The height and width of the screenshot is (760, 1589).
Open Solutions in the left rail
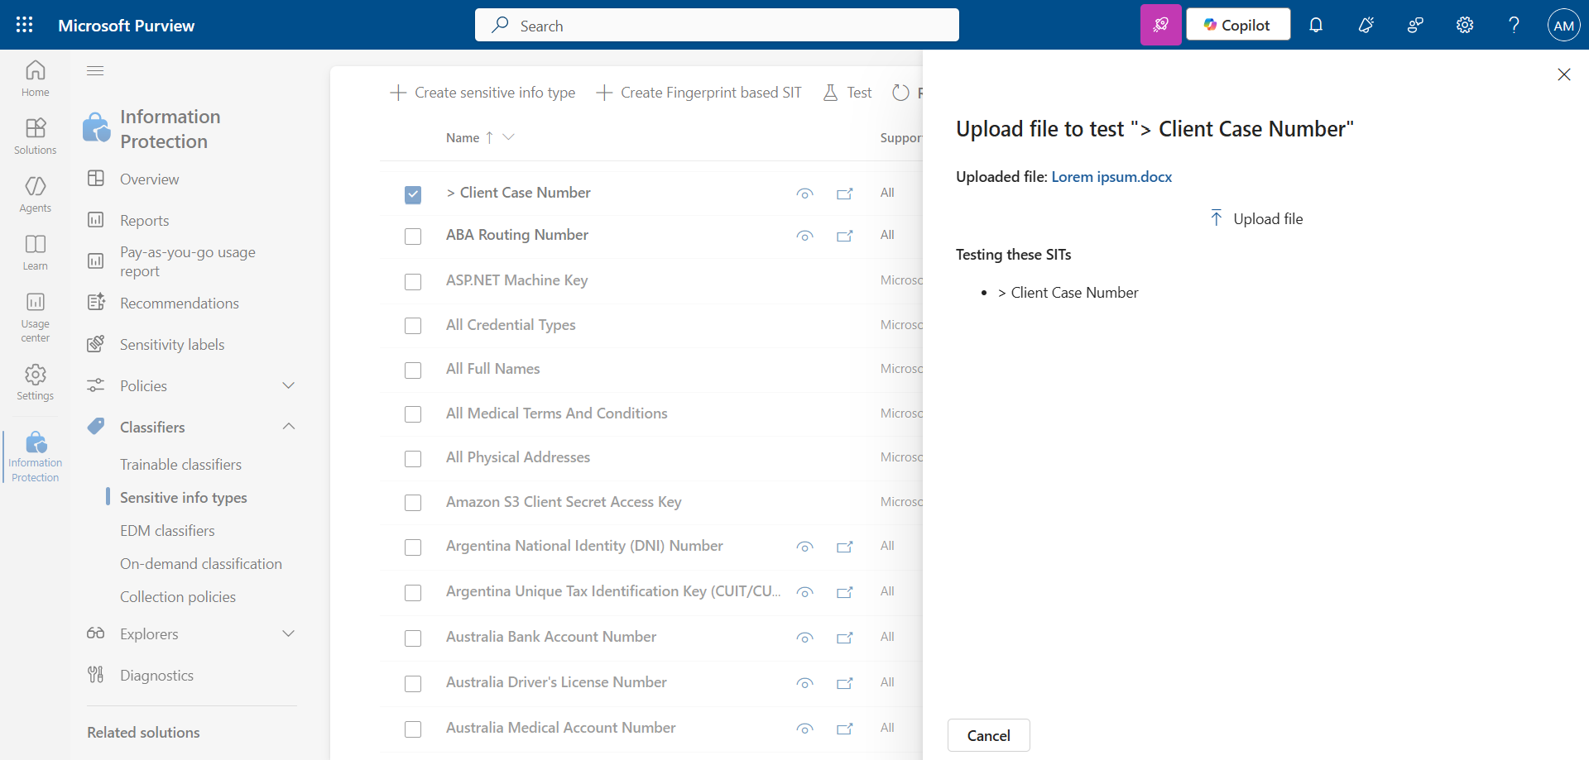[36, 136]
